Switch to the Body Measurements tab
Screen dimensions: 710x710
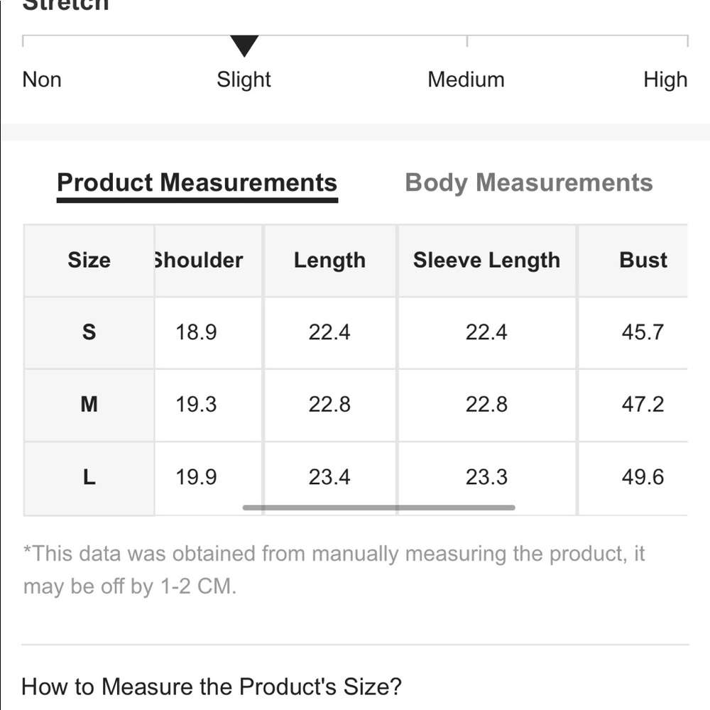[528, 183]
